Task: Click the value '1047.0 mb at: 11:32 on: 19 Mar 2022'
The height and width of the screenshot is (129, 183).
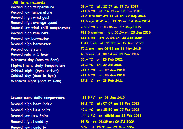Action: 112,43
